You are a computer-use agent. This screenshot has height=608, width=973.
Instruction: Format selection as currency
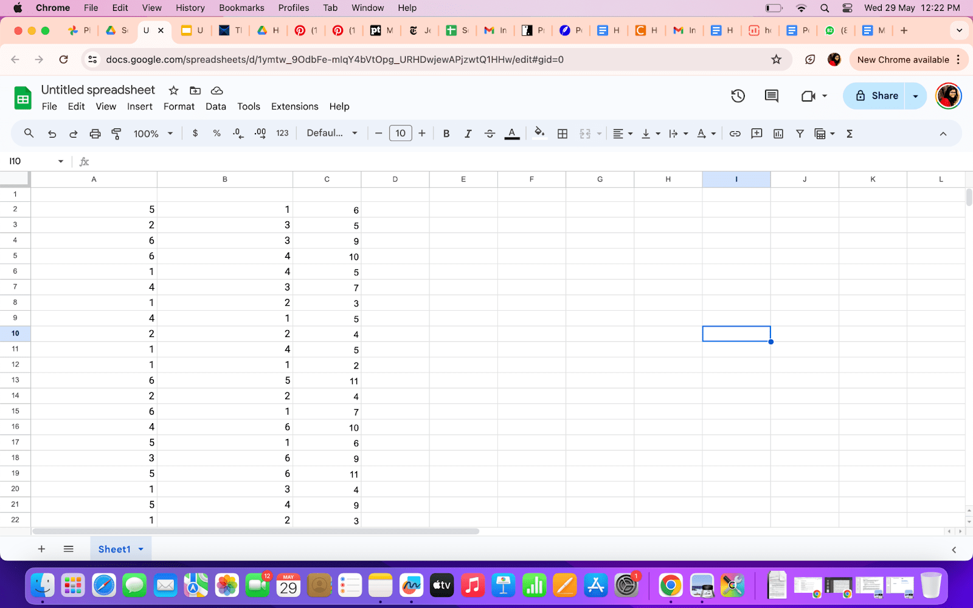pos(195,133)
